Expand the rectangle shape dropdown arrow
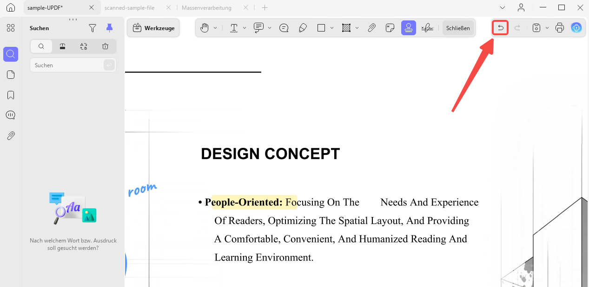 coord(332,28)
